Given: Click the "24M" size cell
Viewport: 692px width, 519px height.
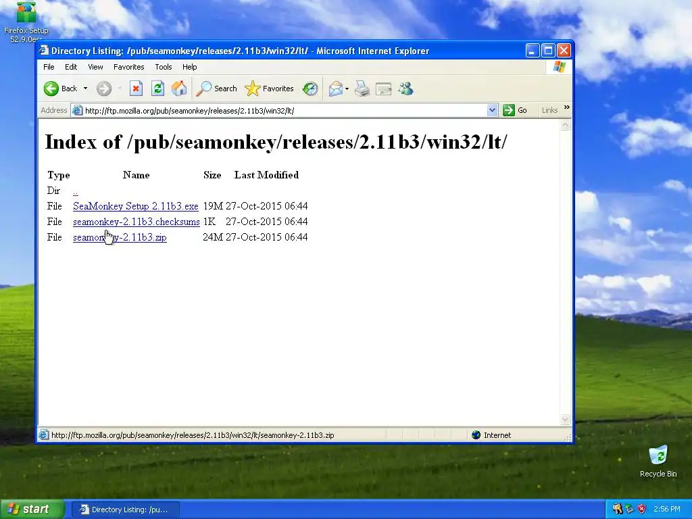Looking at the screenshot, I should tap(213, 237).
